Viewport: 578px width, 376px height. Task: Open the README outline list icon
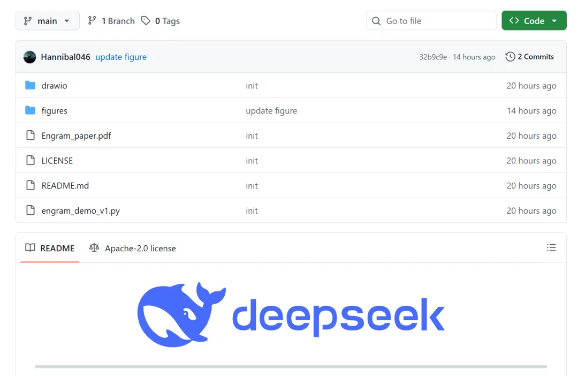551,247
